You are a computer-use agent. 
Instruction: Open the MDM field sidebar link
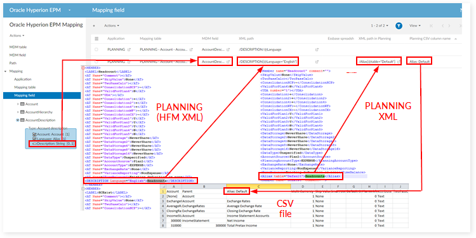click(x=17, y=55)
